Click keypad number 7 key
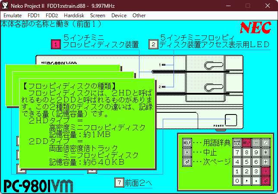This screenshot has height=194, width=278. [x=237, y=152]
